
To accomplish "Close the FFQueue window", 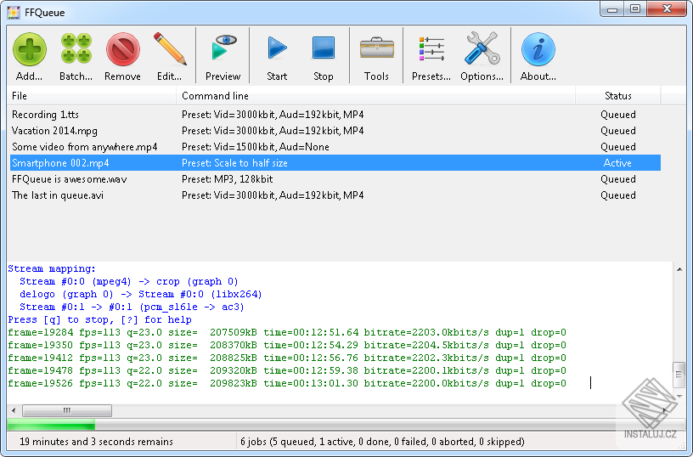I will (x=667, y=8).
